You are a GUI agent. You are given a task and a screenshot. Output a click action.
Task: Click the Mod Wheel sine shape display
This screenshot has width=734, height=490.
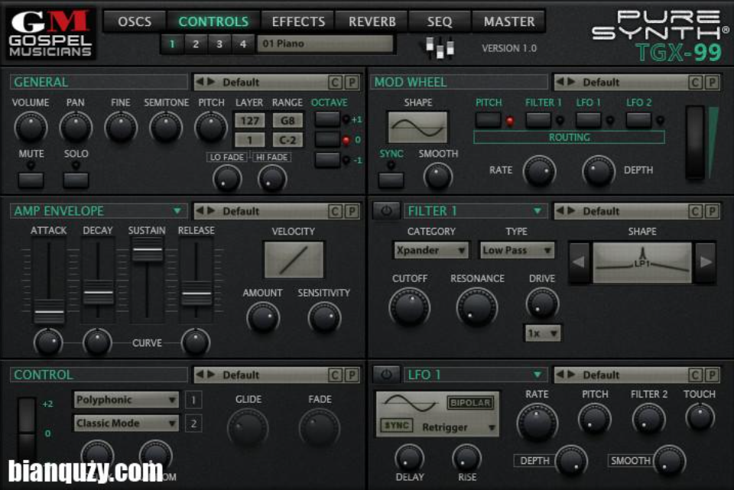tap(417, 127)
